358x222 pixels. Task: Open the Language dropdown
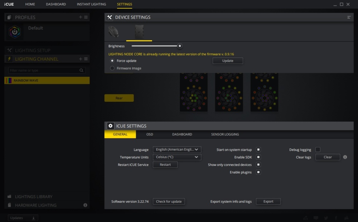click(x=177, y=149)
